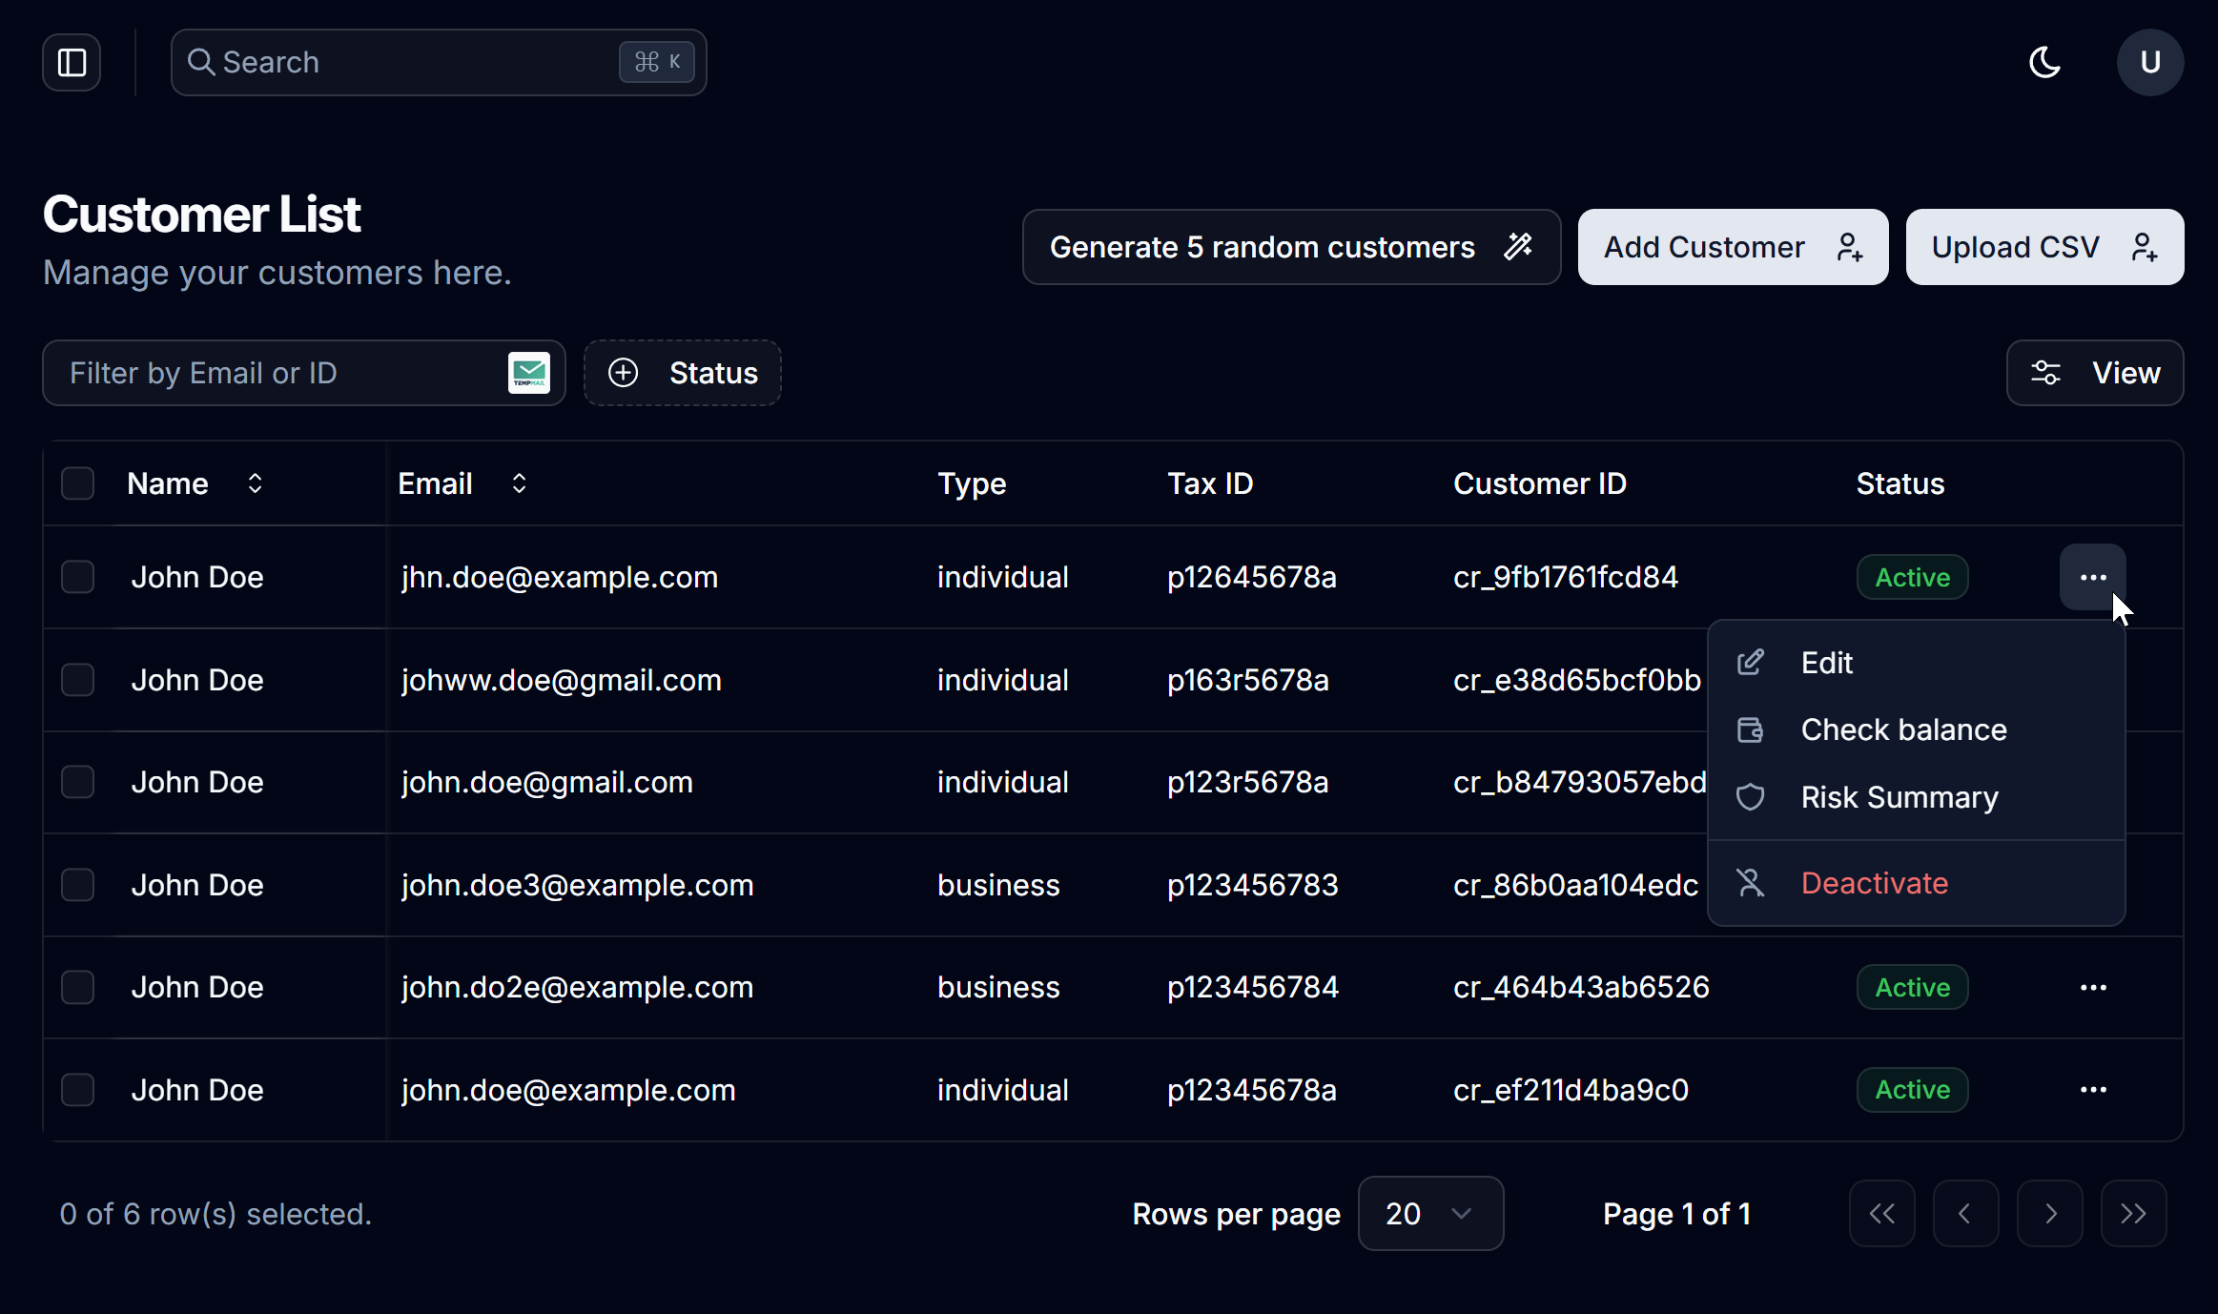Open View column options dropdown
This screenshot has height=1314, width=2218.
(2094, 373)
